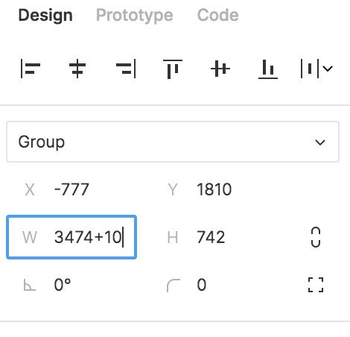Click the Y position field showing 1810
Screen dimensions: 350x337
(214, 189)
